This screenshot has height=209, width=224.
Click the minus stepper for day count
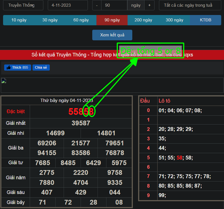coord(97,5)
